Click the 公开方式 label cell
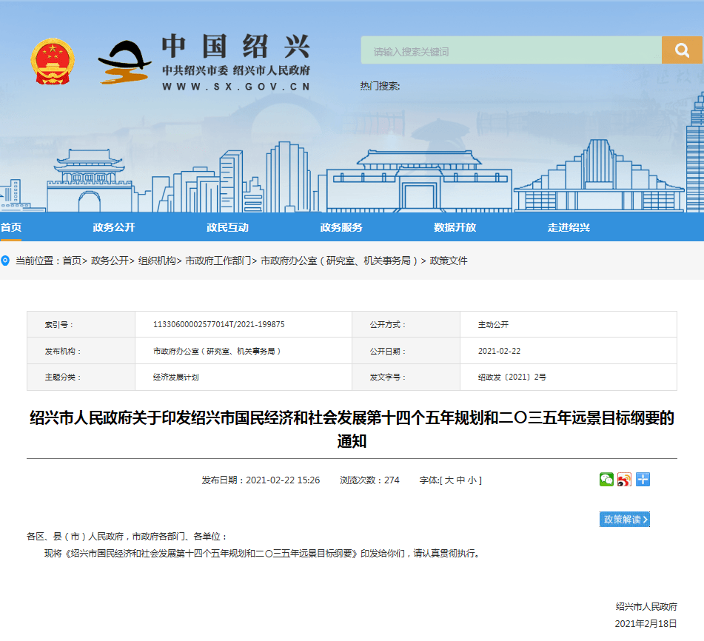Viewport: 704px width, 641px height. pyautogui.click(x=406, y=324)
